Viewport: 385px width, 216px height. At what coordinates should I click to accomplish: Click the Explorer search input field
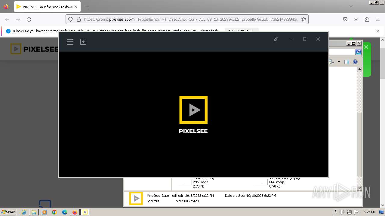342,52
